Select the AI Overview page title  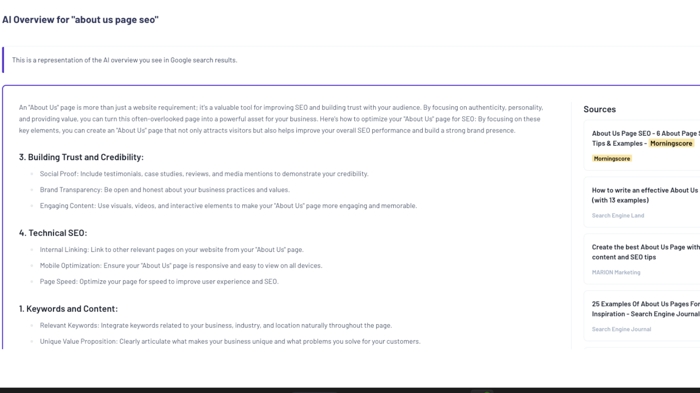click(81, 19)
